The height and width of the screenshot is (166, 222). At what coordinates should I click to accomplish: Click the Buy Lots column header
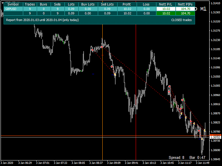coord(88,5)
